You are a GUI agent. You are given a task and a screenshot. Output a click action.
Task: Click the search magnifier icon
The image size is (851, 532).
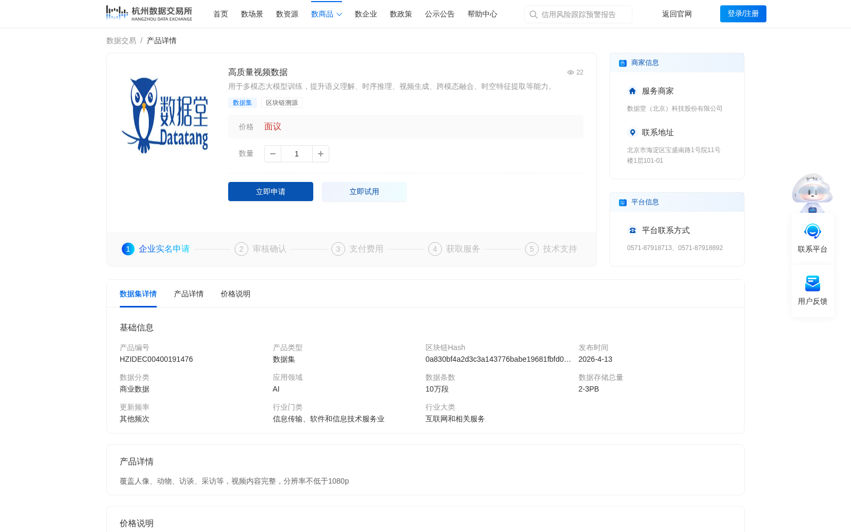533,14
